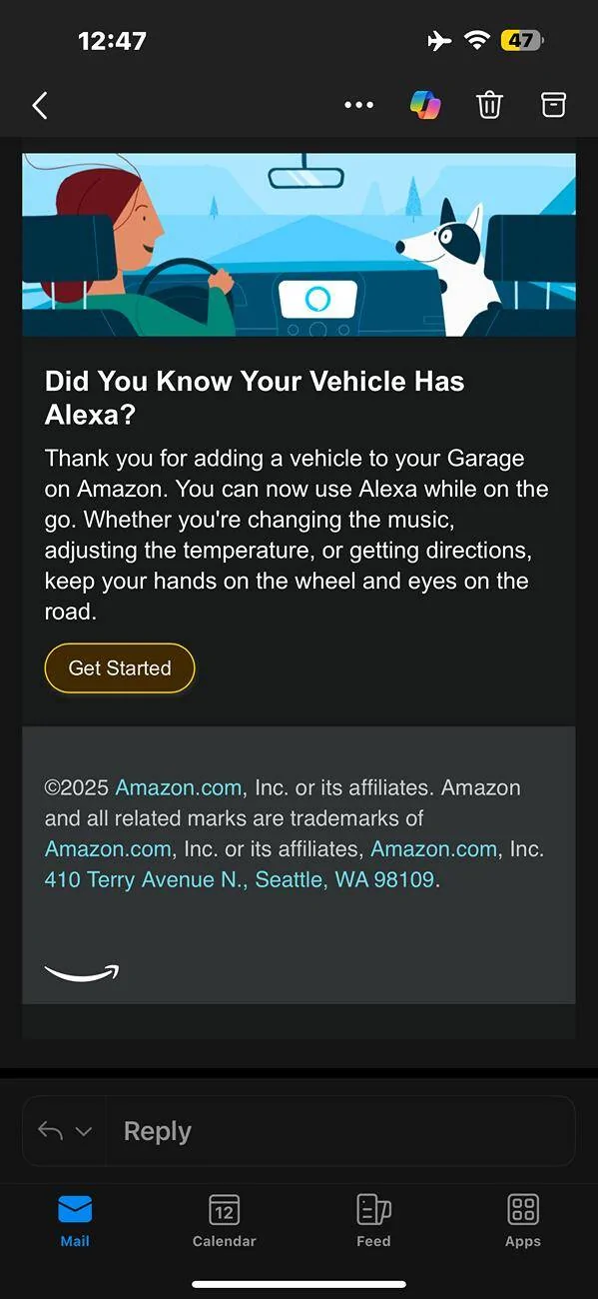Image resolution: width=598 pixels, height=1299 pixels.
Task: Open the Feed section
Action: tap(372, 1219)
